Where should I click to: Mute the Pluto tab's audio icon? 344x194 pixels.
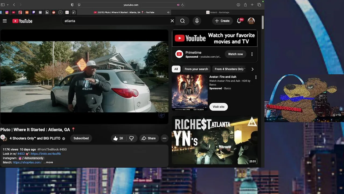coord(169,12)
